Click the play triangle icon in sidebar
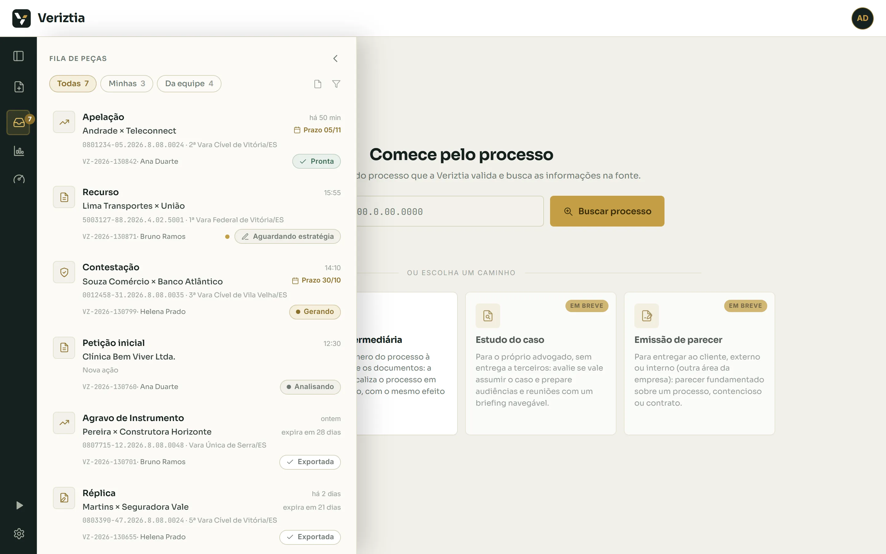Screen dimensions: 886x554 point(19,506)
